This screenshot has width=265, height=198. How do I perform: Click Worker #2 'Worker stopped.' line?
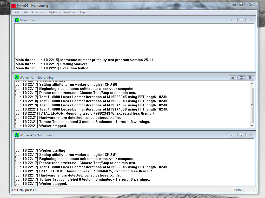point(41,184)
